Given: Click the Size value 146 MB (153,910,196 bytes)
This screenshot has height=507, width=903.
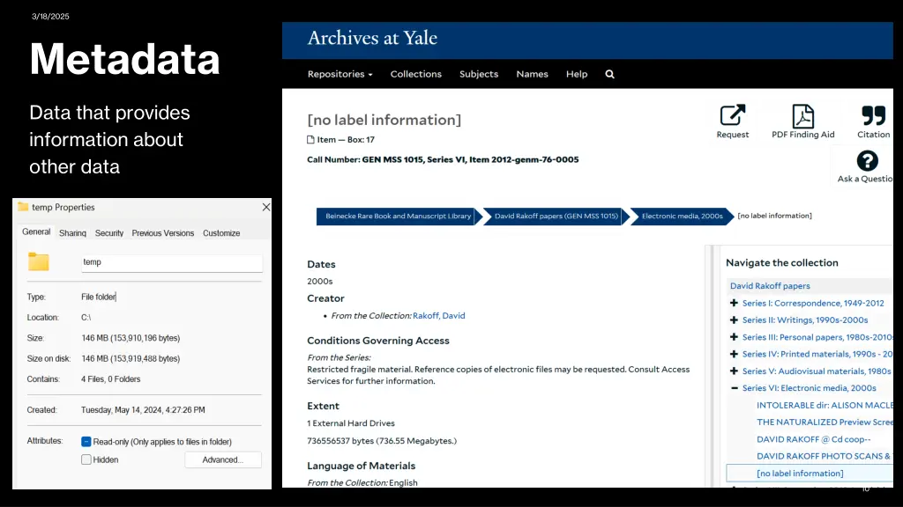Looking at the screenshot, I should tap(131, 338).
